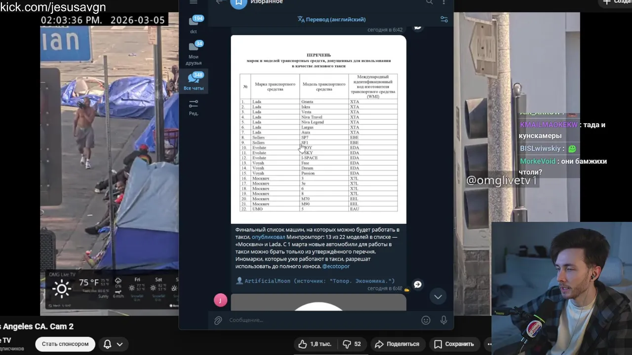Screen dimensions: 632x355
Task: Open the Мои друзья chat folder
Action: pyautogui.click(x=194, y=53)
